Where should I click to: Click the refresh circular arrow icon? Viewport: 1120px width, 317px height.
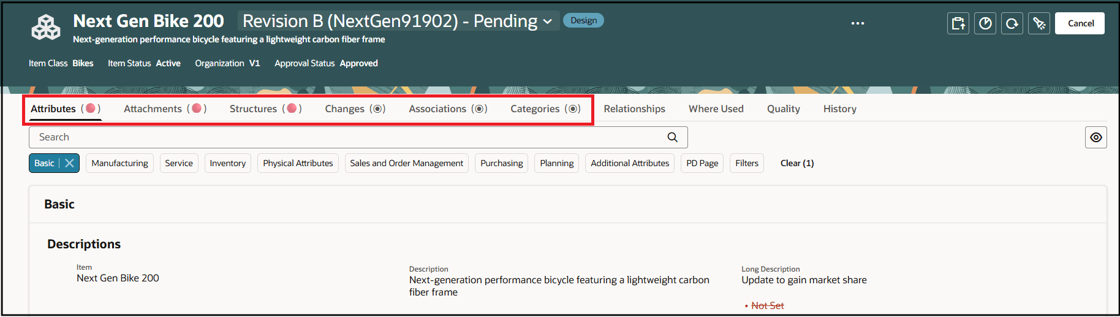click(x=1012, y=23)
